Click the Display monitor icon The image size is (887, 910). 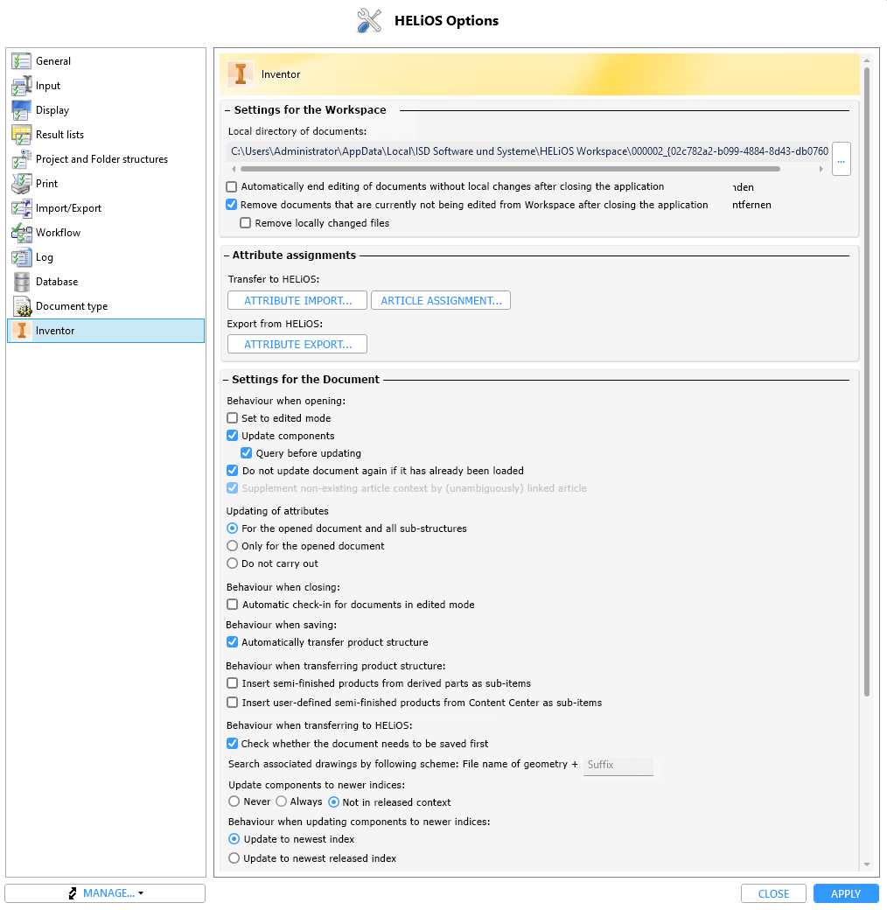click(x=22, y=109)
